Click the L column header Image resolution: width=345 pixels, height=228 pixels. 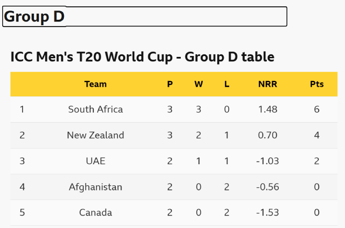227,84
